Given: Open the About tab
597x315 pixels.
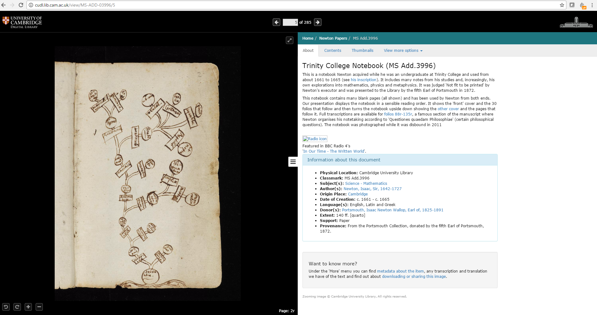Looking at the screenshot, I should click(308, 51).
